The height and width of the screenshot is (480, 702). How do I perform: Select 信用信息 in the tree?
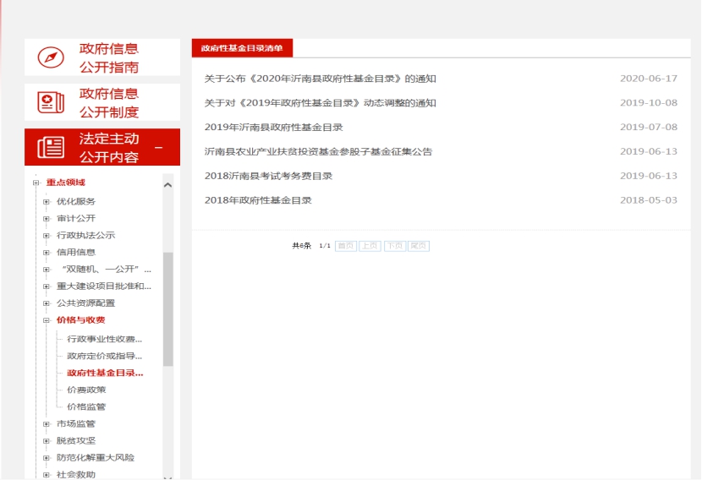coord(76,253)
